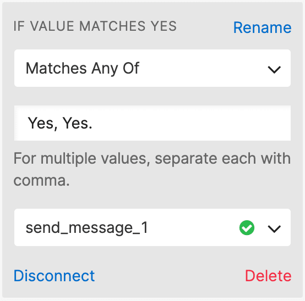The image size is (305, 301).
Task: Open the send_message_1 transition dropdown
Action: click(x=153, y=227)
